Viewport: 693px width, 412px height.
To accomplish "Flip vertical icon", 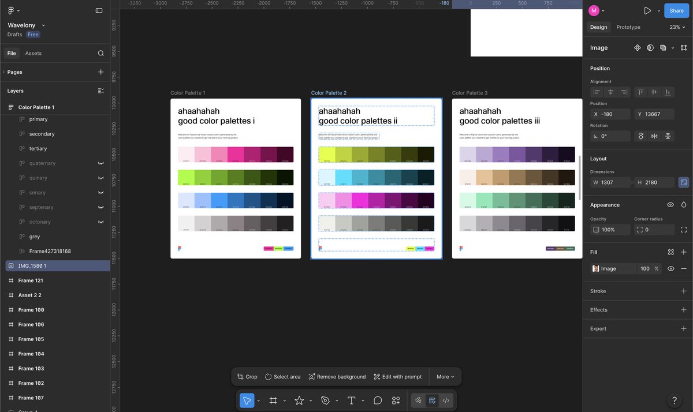I will (668, 136).
